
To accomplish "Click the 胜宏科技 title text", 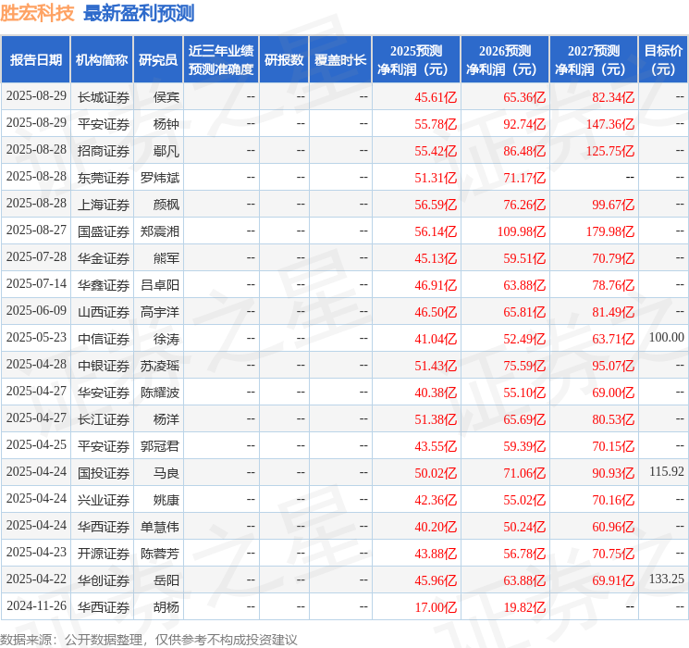I will pyautogui.click(x=37, y=13).
